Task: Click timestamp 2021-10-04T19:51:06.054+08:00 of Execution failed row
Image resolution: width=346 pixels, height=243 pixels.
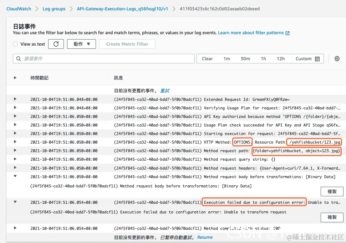Action: click(x=64, y=202)
